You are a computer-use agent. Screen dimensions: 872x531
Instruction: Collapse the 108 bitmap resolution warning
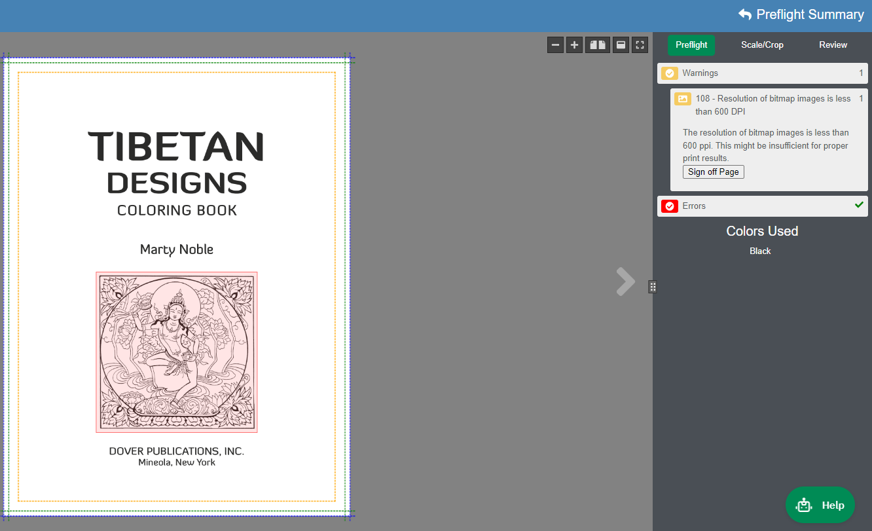pos(769,105)
